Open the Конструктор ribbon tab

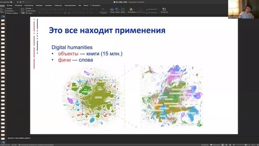coord(29,5)
